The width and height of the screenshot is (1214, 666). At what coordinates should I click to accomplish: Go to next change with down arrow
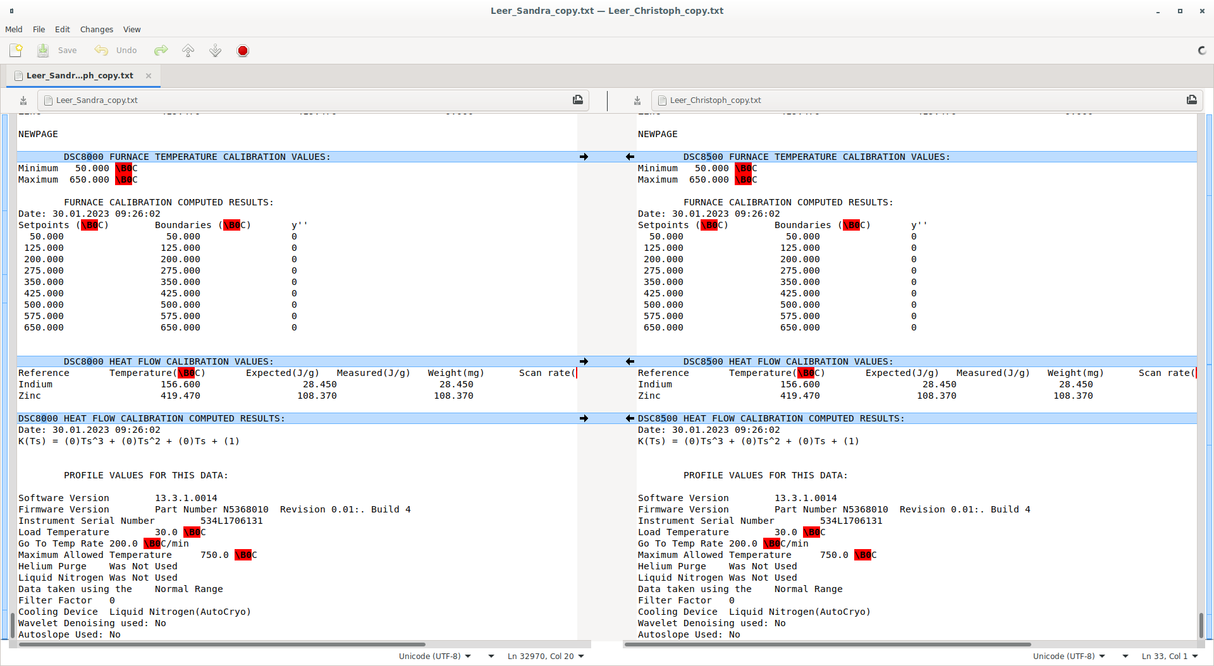click(x=216, y=51)
